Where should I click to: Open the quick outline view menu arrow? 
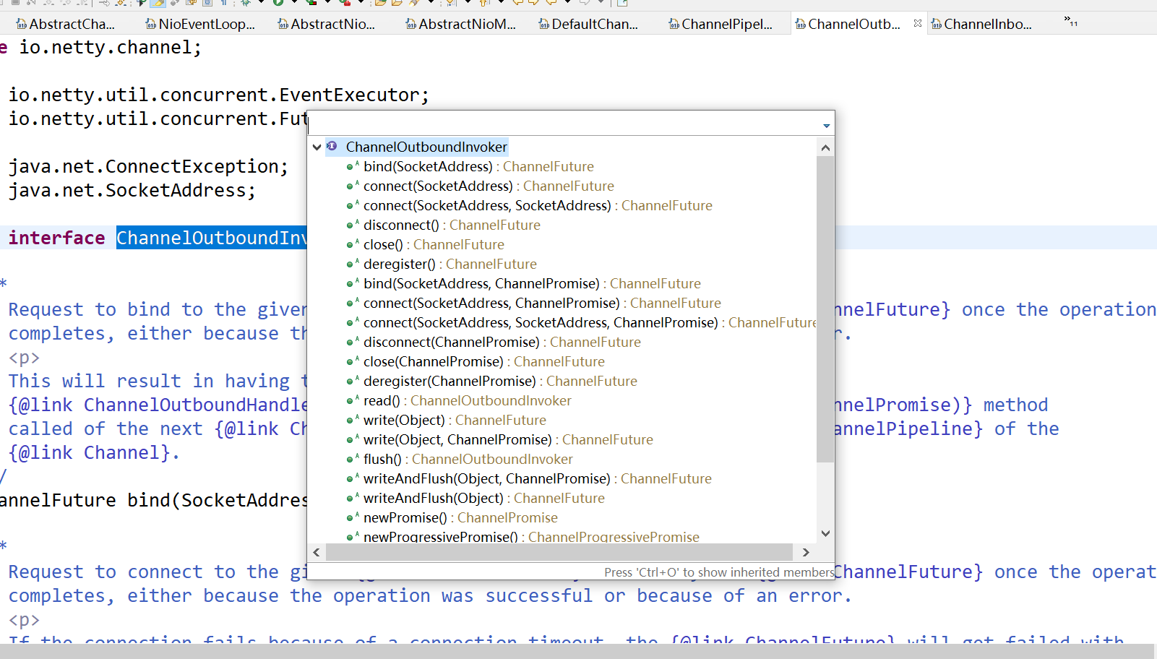[x=826, y=126]
